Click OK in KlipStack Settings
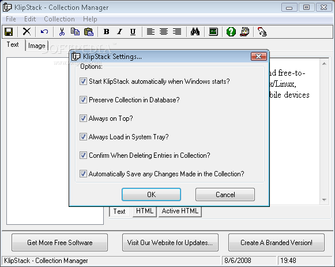The image size is (335, 267). click(x=151, y=195)
